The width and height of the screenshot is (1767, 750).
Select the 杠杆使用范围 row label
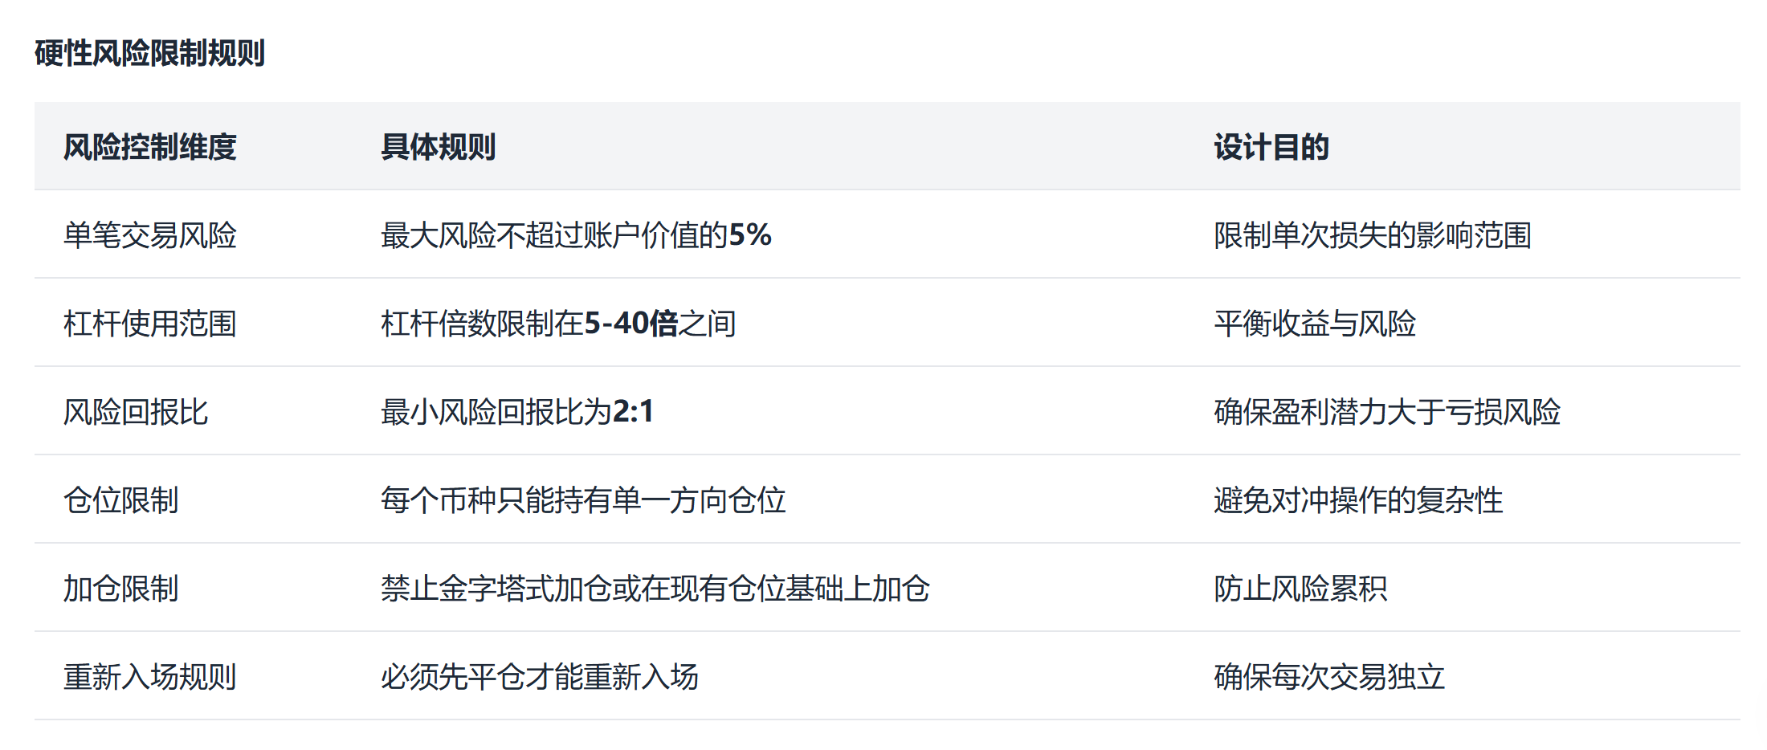(x=149, y=324)
